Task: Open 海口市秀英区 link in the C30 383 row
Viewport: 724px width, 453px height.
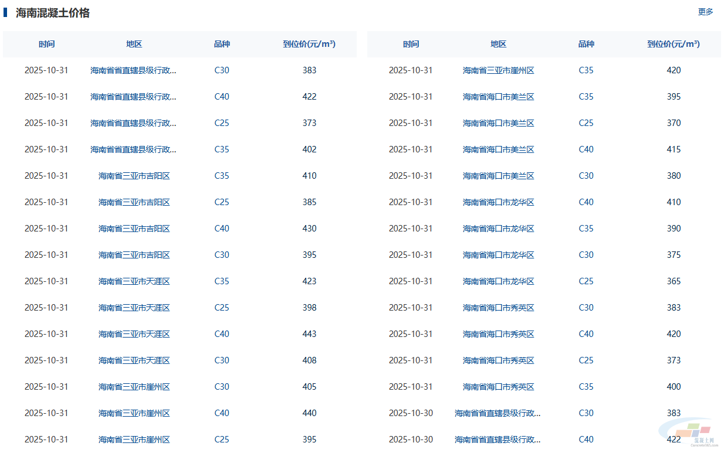Action: (498, 308)
